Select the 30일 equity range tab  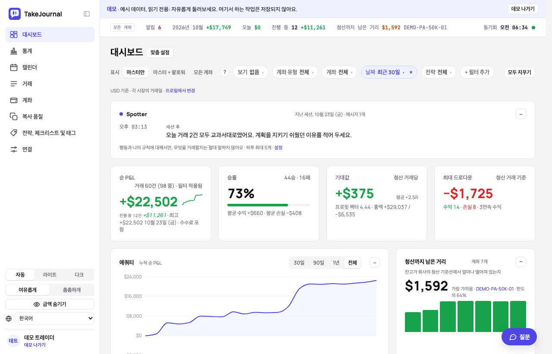299,262
